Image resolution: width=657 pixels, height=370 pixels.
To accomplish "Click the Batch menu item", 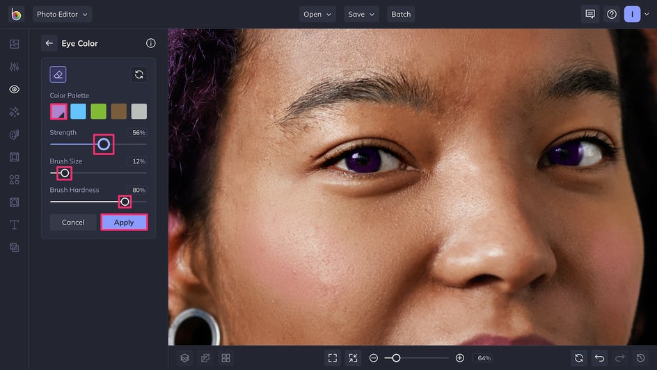I will point(401,14).
